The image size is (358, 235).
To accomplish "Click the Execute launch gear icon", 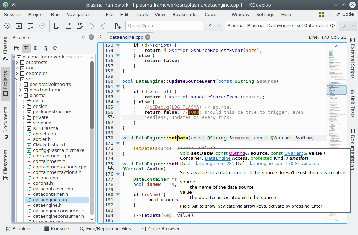I will (7, 26).
